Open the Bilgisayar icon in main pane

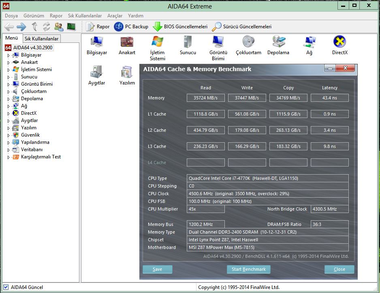pyautogui.click(x=97, y=46)
